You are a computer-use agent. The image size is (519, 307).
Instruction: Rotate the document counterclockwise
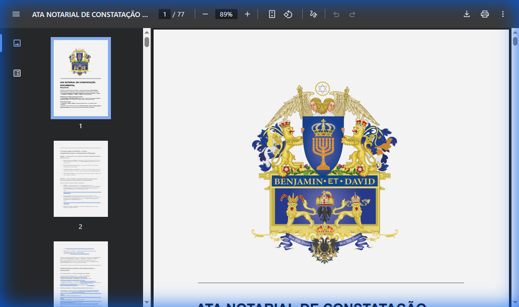[x=288, y=14]
